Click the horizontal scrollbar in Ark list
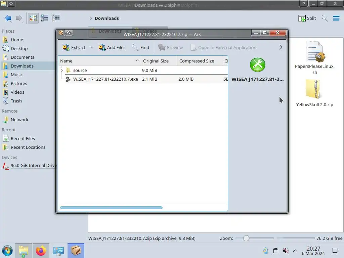 [x=112, y=208]
